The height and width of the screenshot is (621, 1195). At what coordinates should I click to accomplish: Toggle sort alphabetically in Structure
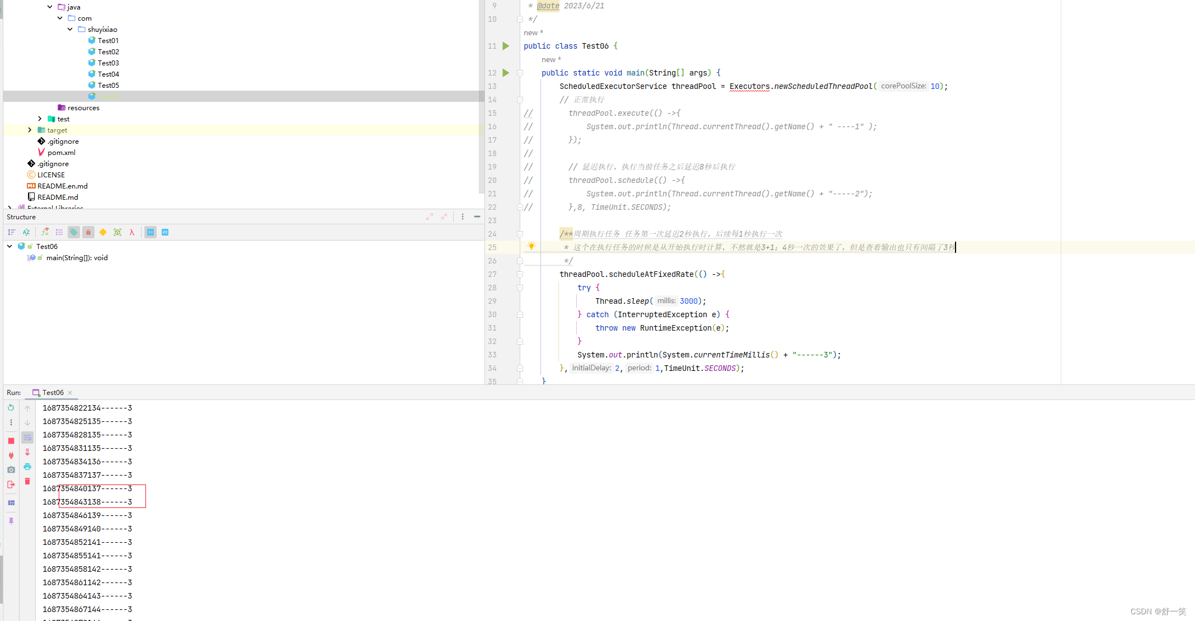click(x=26, y=232)
